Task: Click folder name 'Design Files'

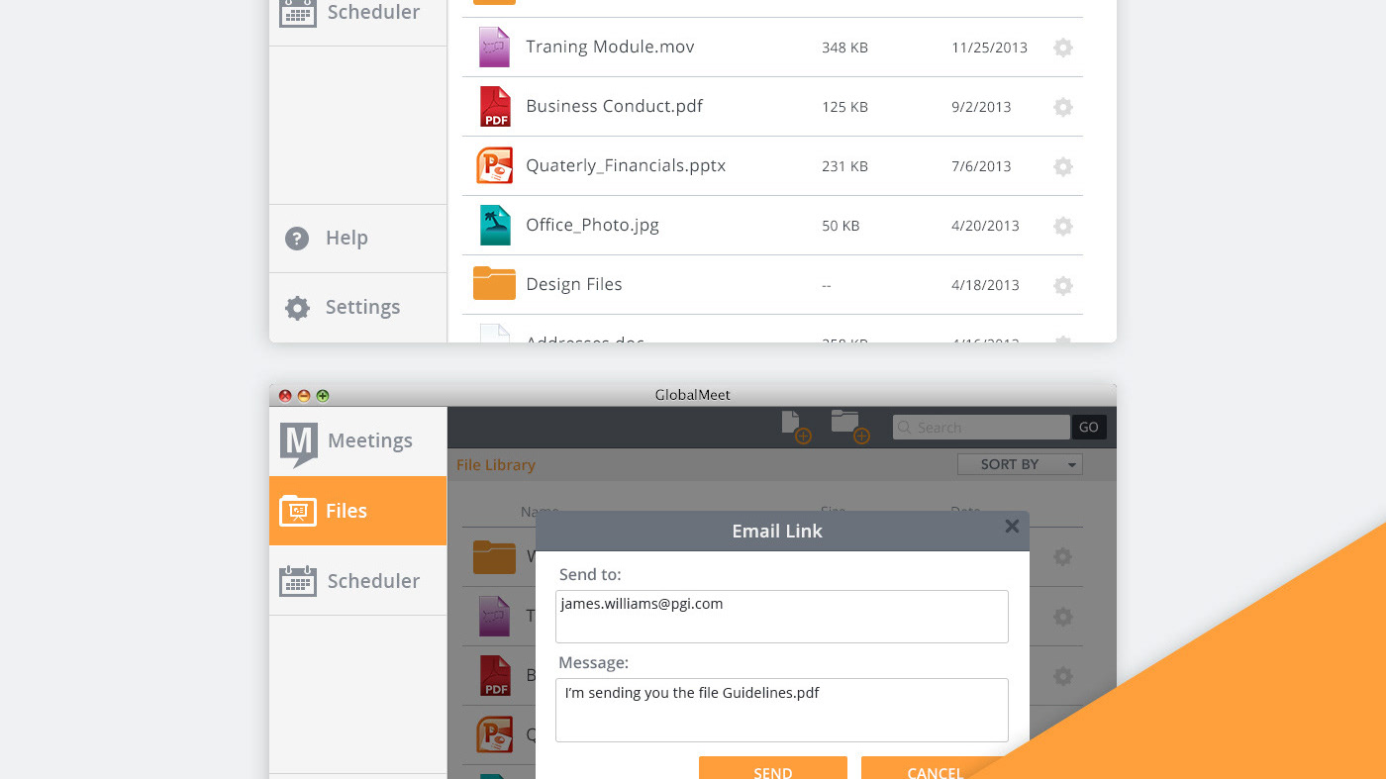Action: (x=574, y=285)
